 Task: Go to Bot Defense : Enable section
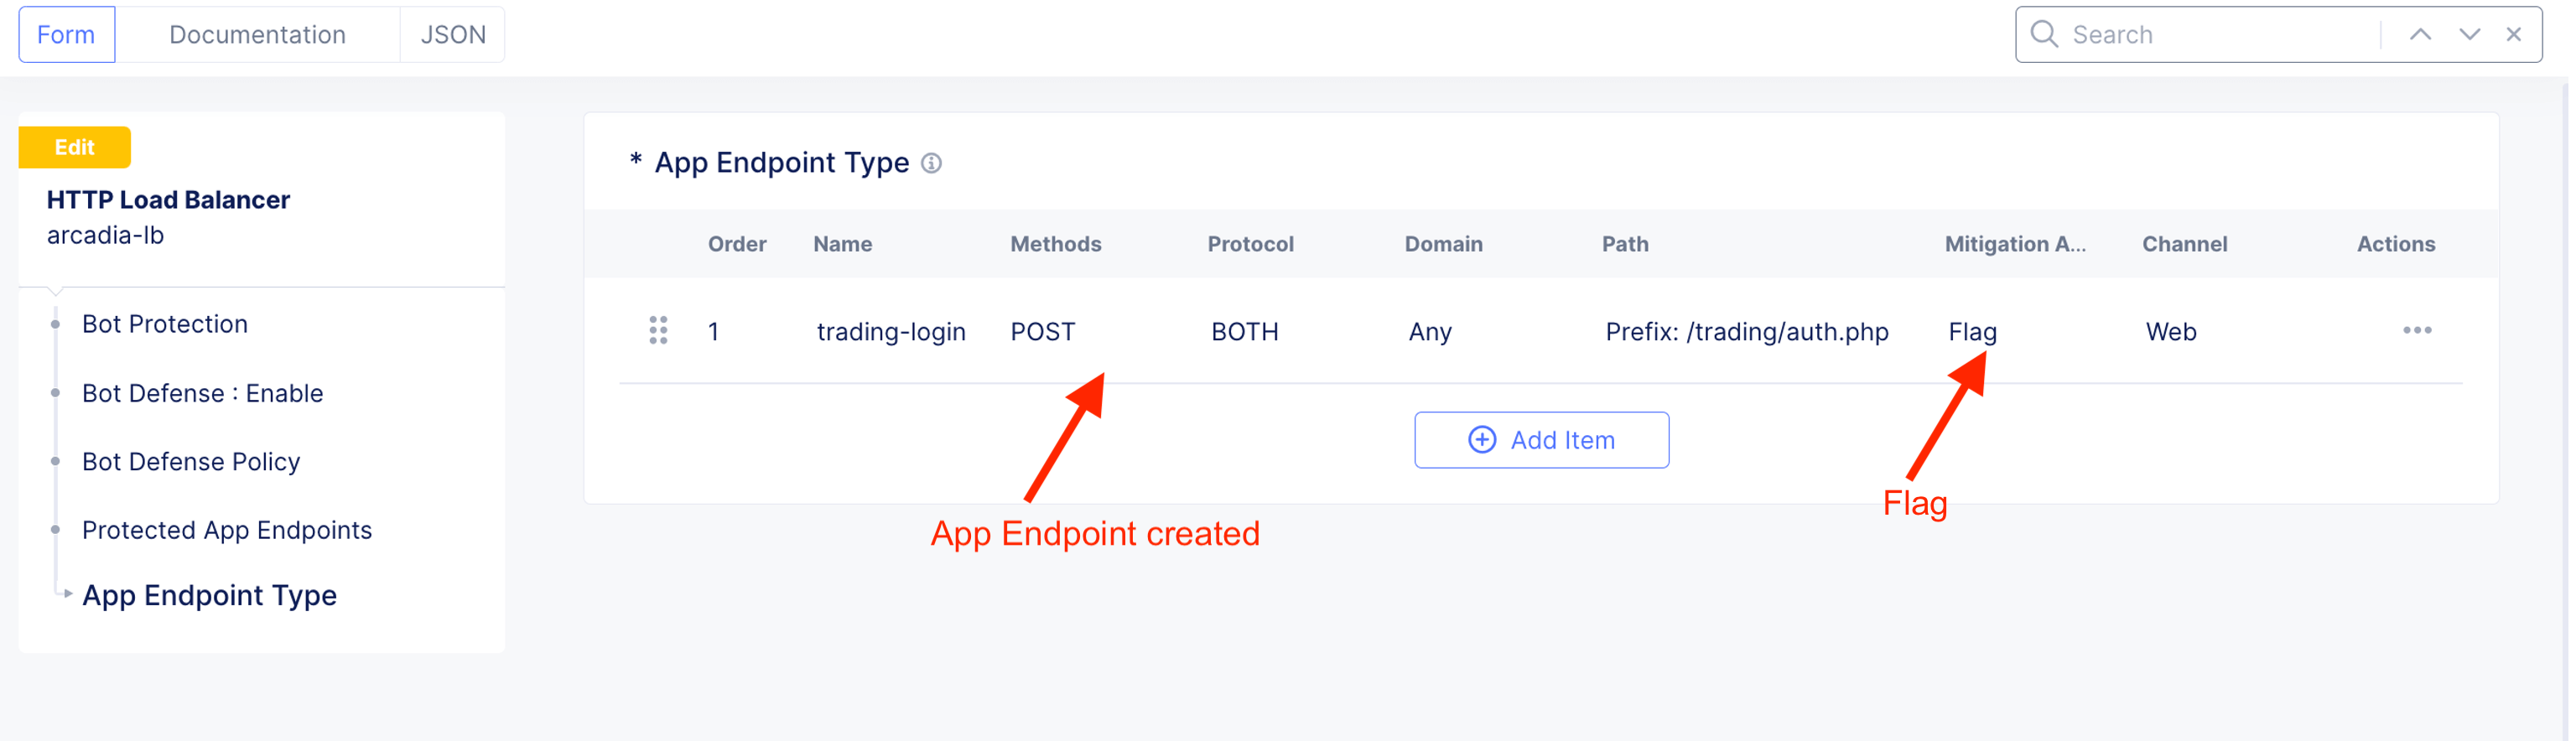click(202, 393)
